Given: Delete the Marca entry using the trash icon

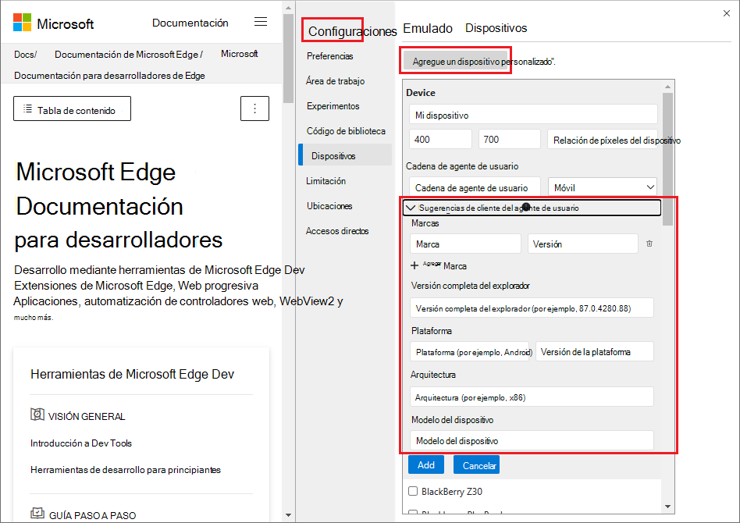Looking at the screenshot, I should 648,244.
